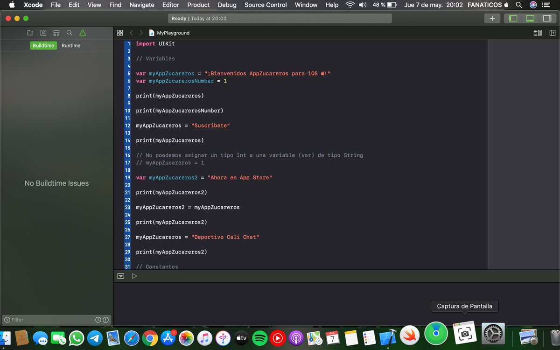
Task: Open Apple TV from the Dock
Action: click(x=241, y=338)
